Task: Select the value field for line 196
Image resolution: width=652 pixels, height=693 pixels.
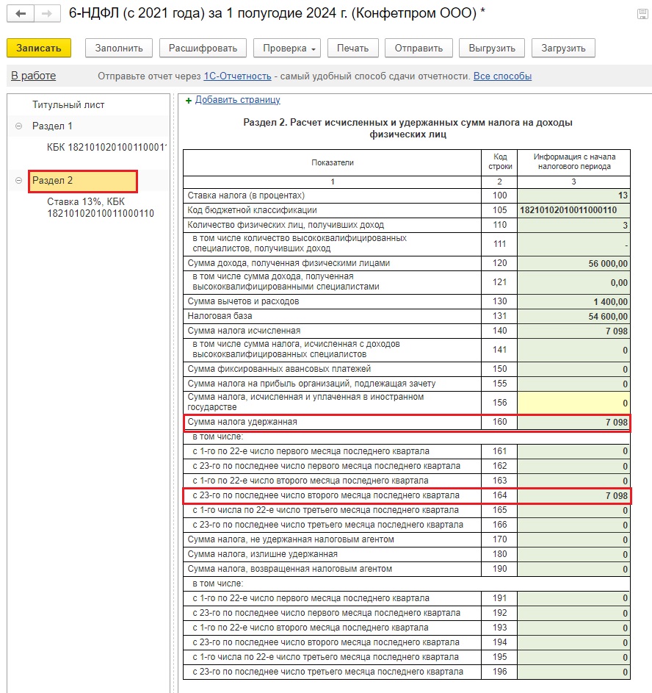Action: point(573,672)
